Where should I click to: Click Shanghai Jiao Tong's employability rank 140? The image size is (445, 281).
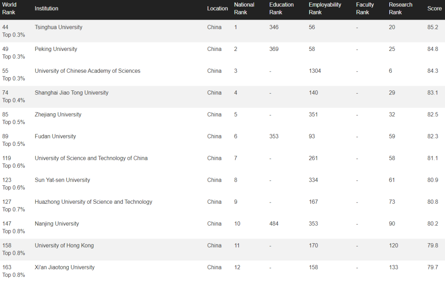[x=313, y=92]
